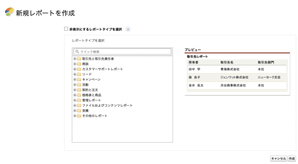Select the 管理レポート folder icon
The width and height of the screenshot is (298, 164).
pos(79,100)
